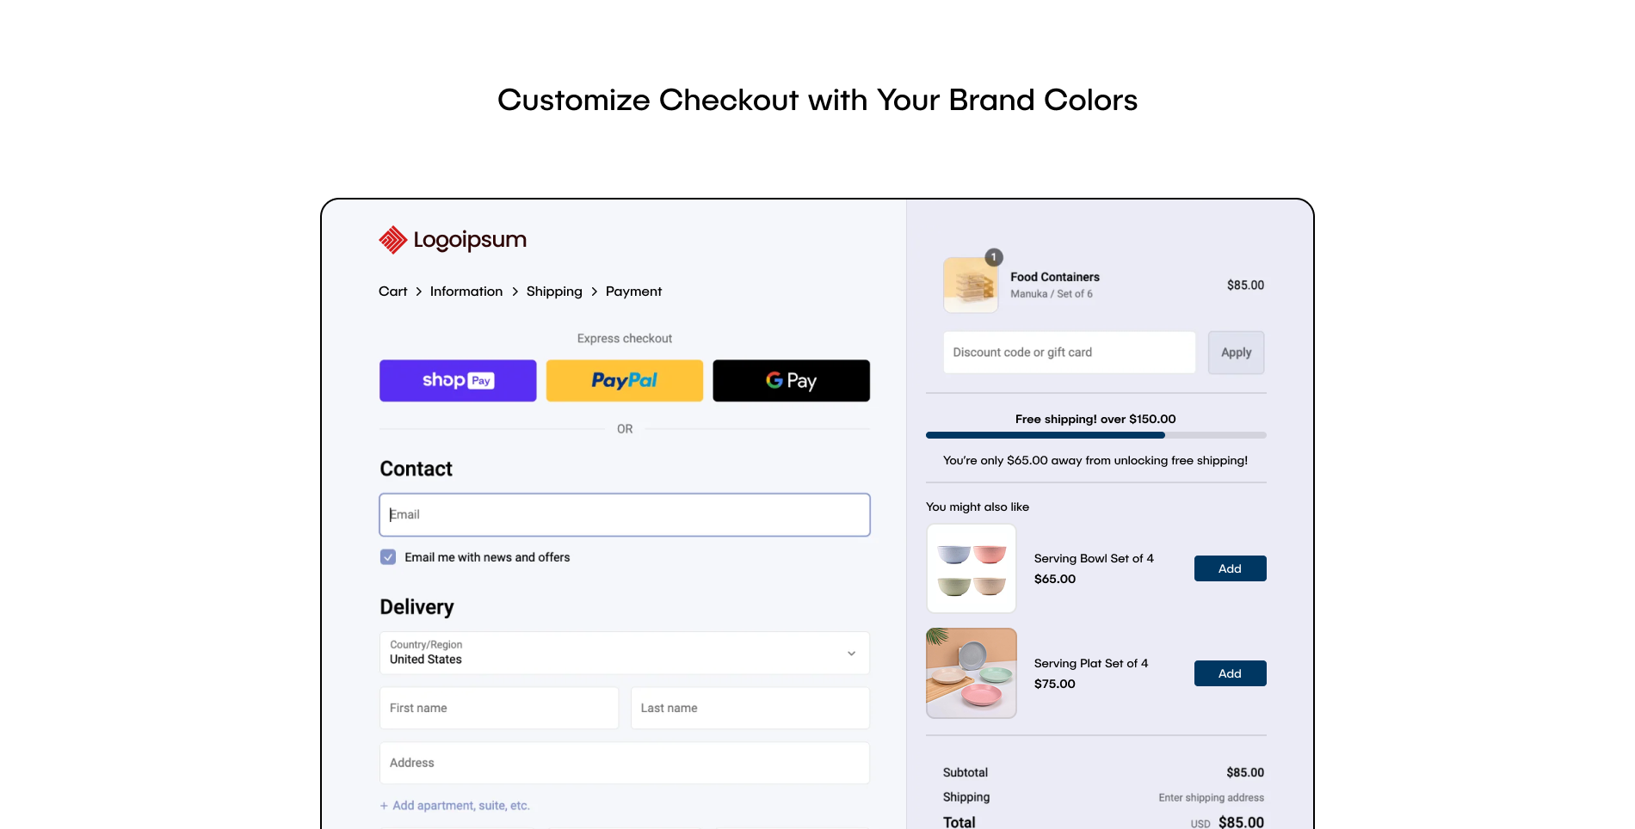Add Serving Plat Set of 4
The width and height of the screenshot is (1635, 829).
(x=1230, y=673)
